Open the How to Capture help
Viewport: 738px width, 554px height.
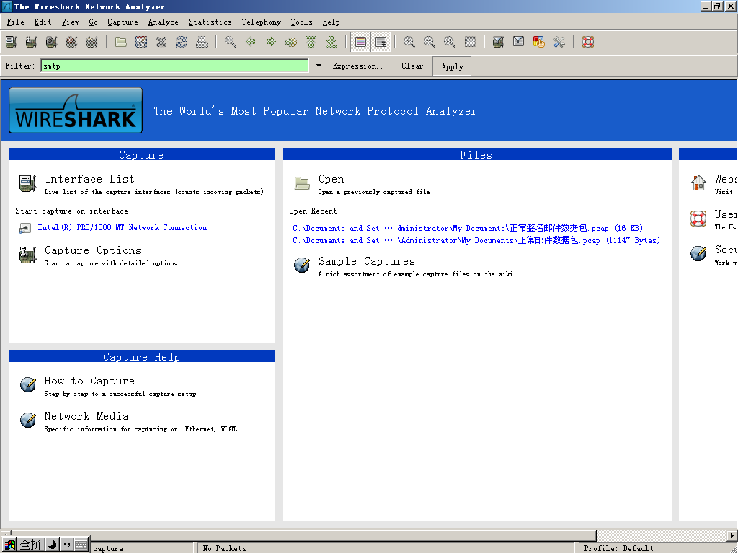click(89, 381)
